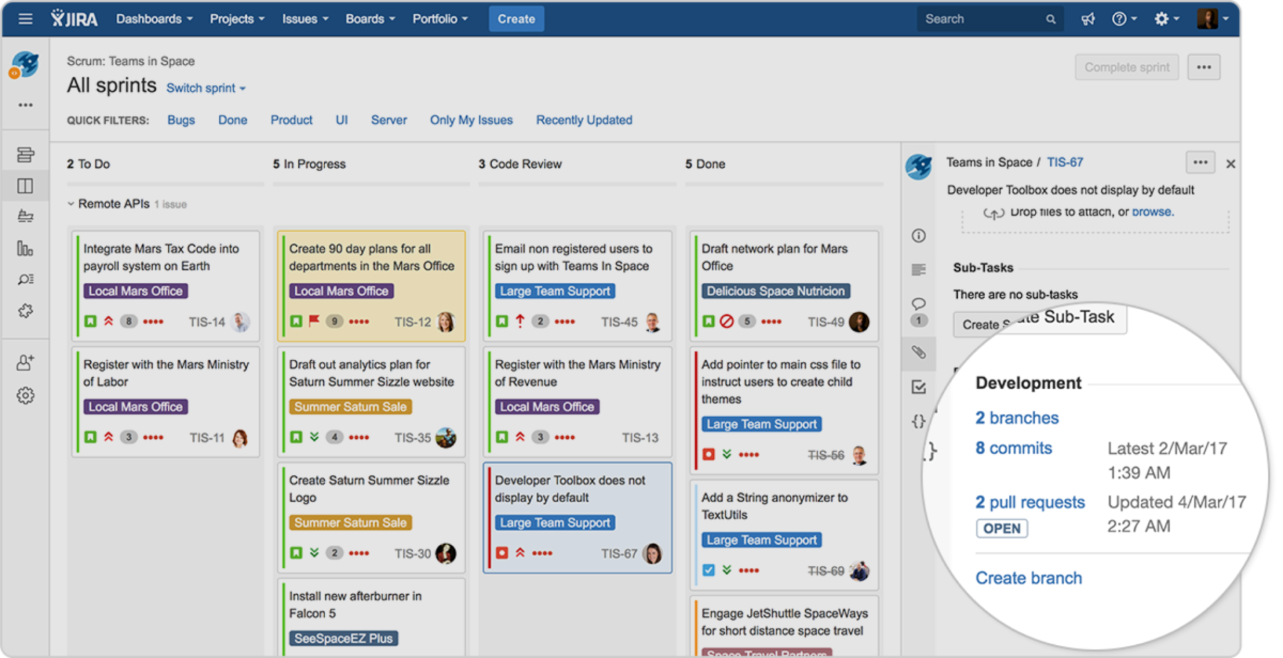Viewport: 1283px width, 658px height.
Task: Toggle the Bugs quick filter
Action: [x=181, y=120]
